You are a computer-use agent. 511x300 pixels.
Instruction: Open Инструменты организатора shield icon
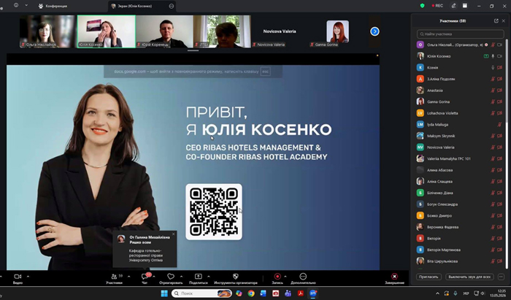tap(236, 276)
